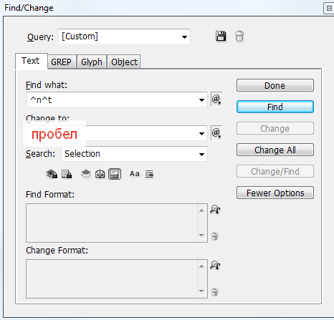Toggle Include Locked Stories option
334x320 pixels.
coord(67,174)
